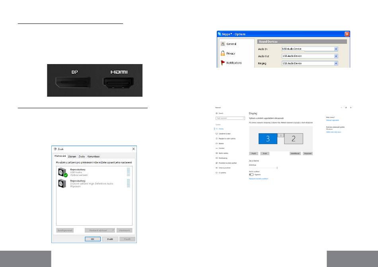Open Notifications via the red flag icon
Viewport: 378px width, 267px height.
click(x=223, y=62)
